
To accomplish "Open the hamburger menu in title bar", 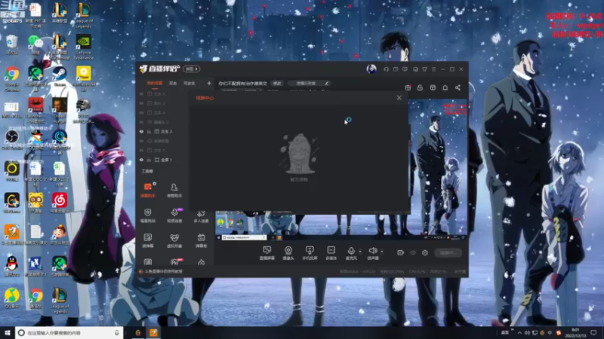I will pos(434,69).
